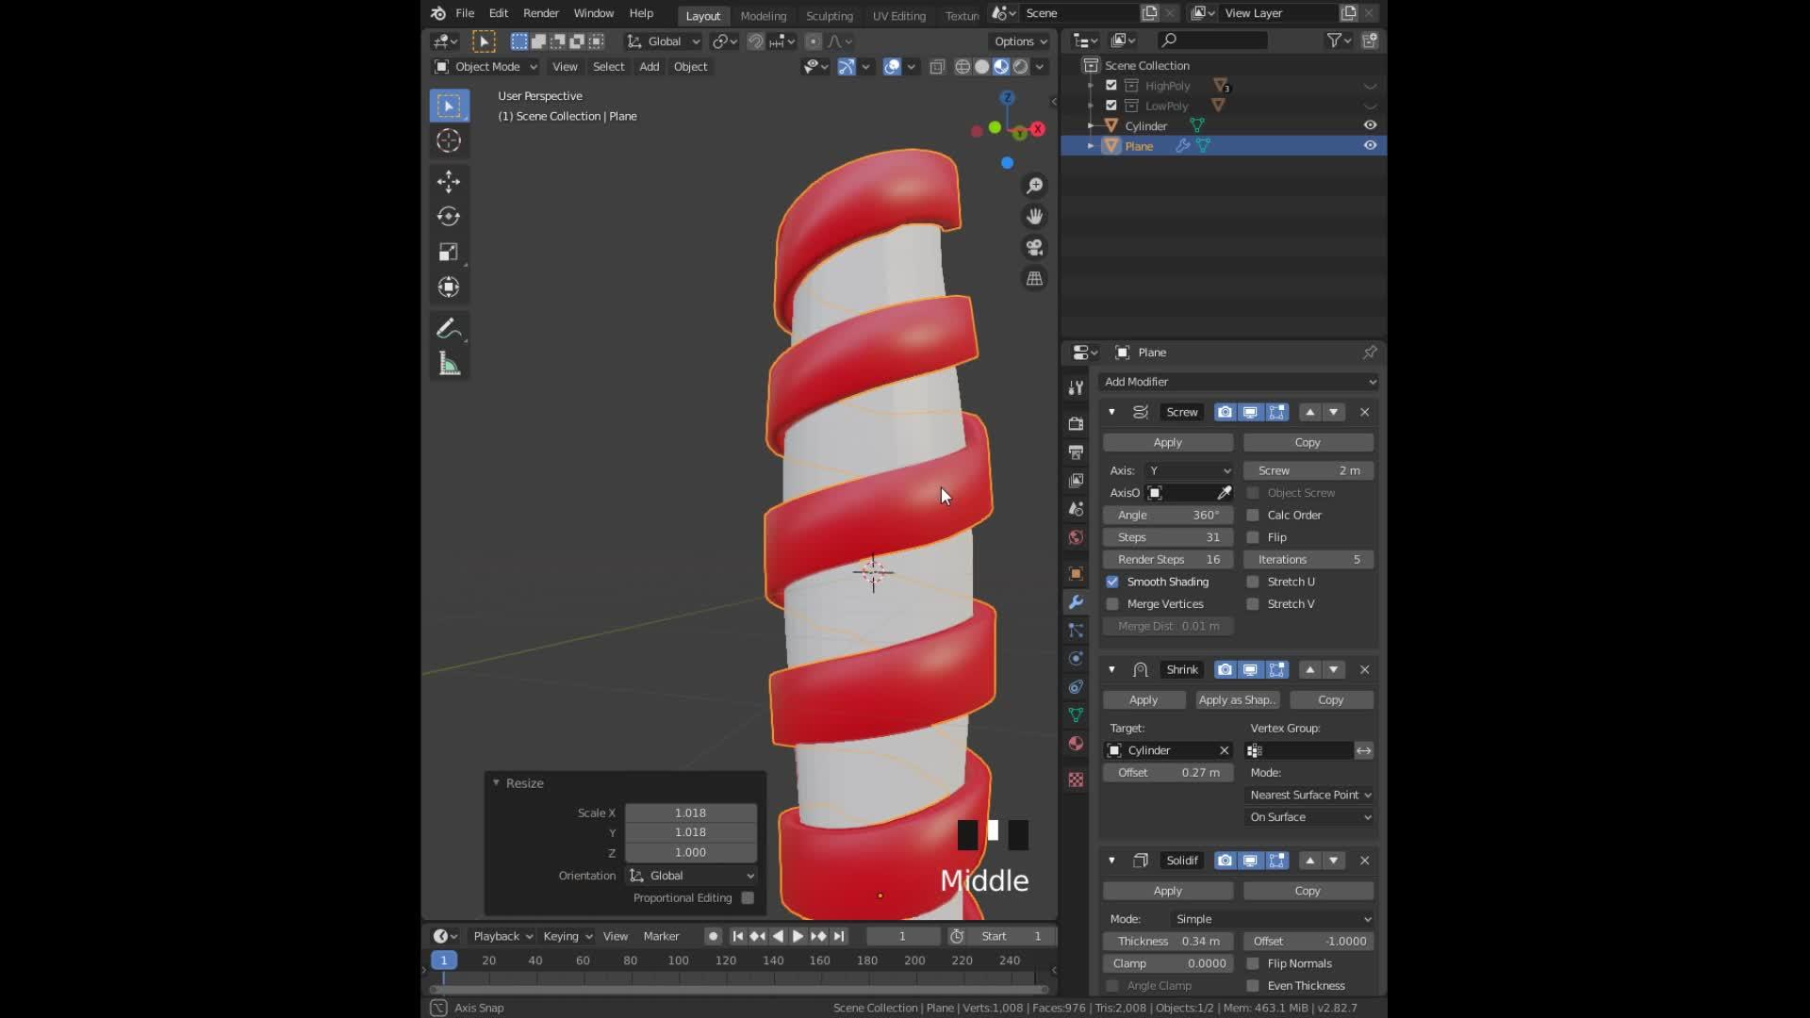Select the Rotate tool
Viewport: 1810px width, 1018px height.
point(449,216)
